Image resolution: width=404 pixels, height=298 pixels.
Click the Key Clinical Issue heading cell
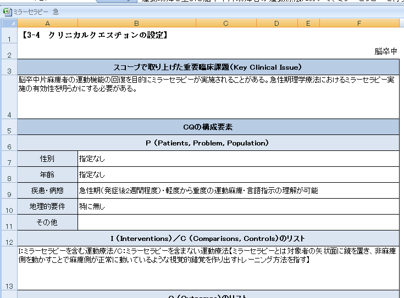(x=208, y=67)
